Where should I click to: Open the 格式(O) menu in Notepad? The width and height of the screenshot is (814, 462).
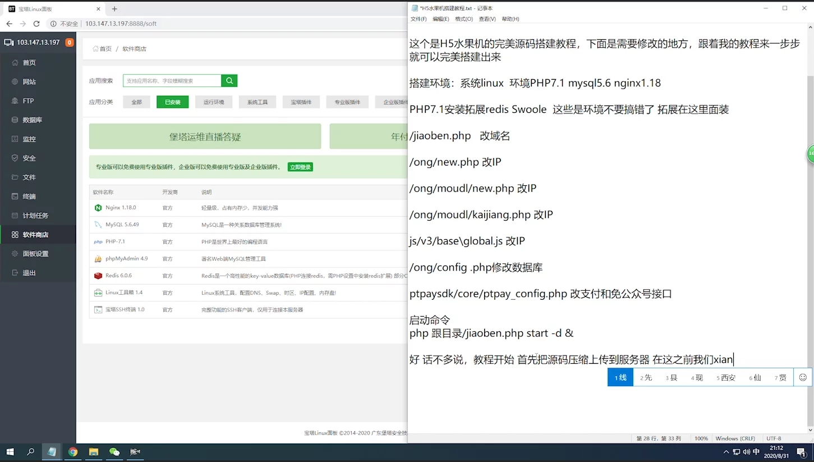point(463,19)
